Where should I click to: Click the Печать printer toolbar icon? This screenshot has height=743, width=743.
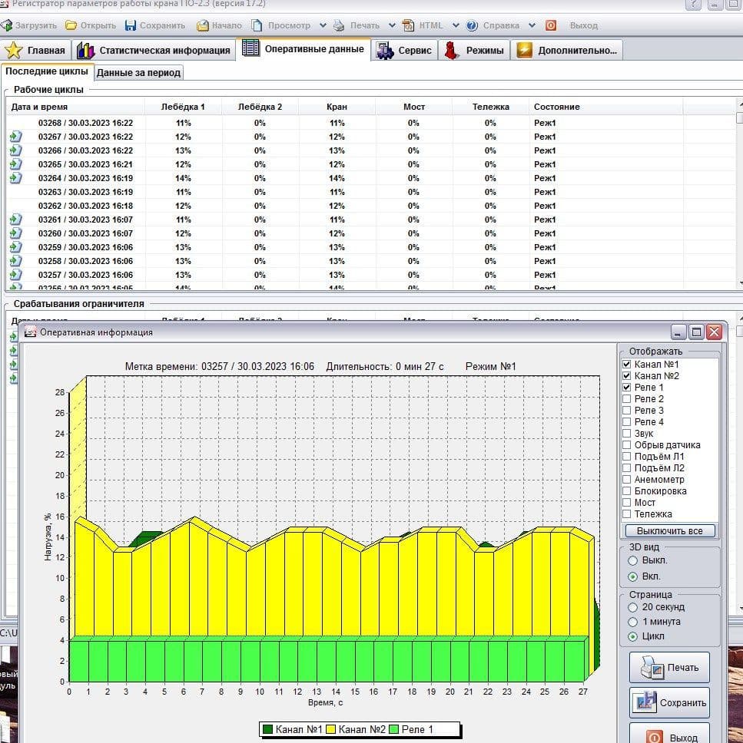click(339, 25)
